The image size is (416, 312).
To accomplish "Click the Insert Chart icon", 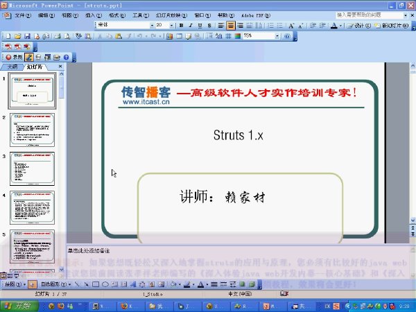I will click(x=170, y=36).
